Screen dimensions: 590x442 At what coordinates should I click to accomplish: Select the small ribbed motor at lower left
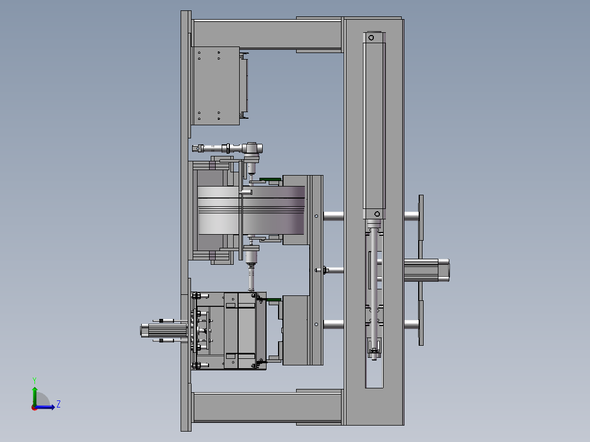click(164, 330)
